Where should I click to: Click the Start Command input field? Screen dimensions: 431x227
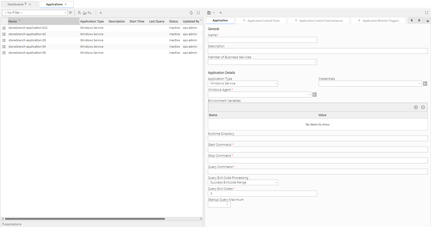click(317, 150)
